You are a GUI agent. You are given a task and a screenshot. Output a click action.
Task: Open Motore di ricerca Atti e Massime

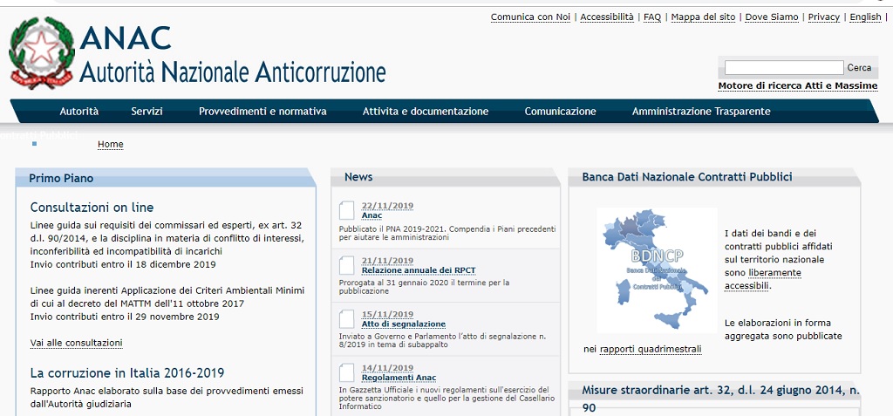coord(798,86)
